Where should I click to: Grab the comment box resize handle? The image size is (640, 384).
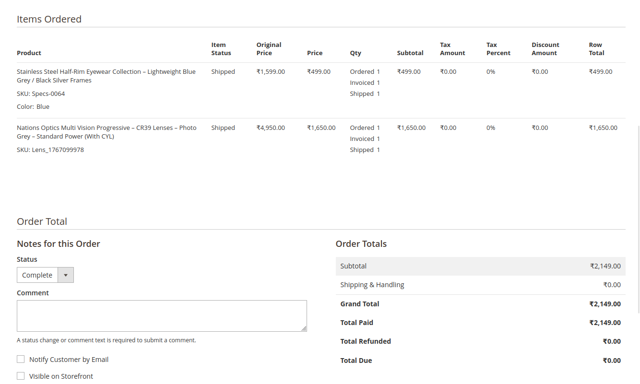(304, 328)
